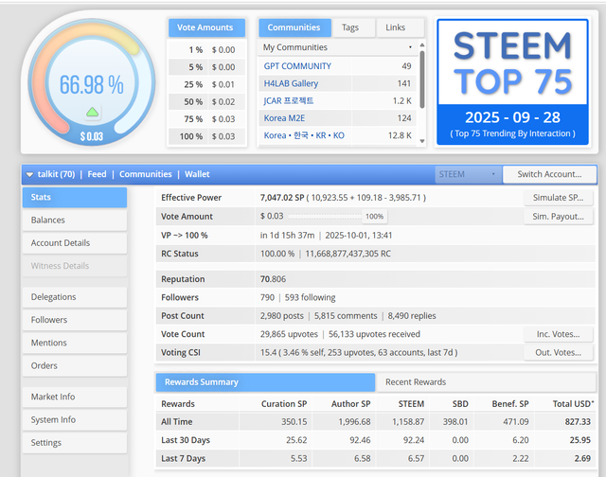Click the talkit (70) account name
The width and height of the screenshot is (606, 477).
click(x=56, y=174)
